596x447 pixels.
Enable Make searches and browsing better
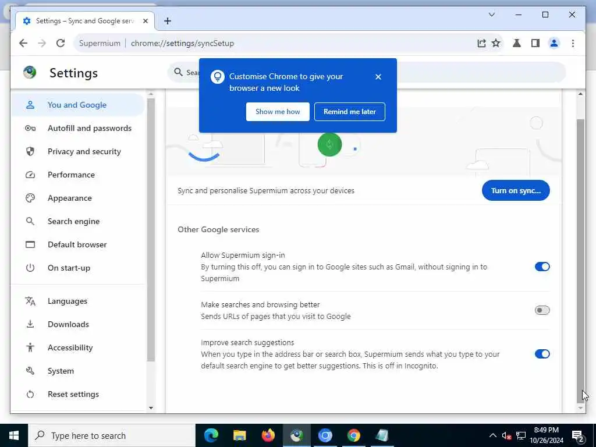(542, 310)
